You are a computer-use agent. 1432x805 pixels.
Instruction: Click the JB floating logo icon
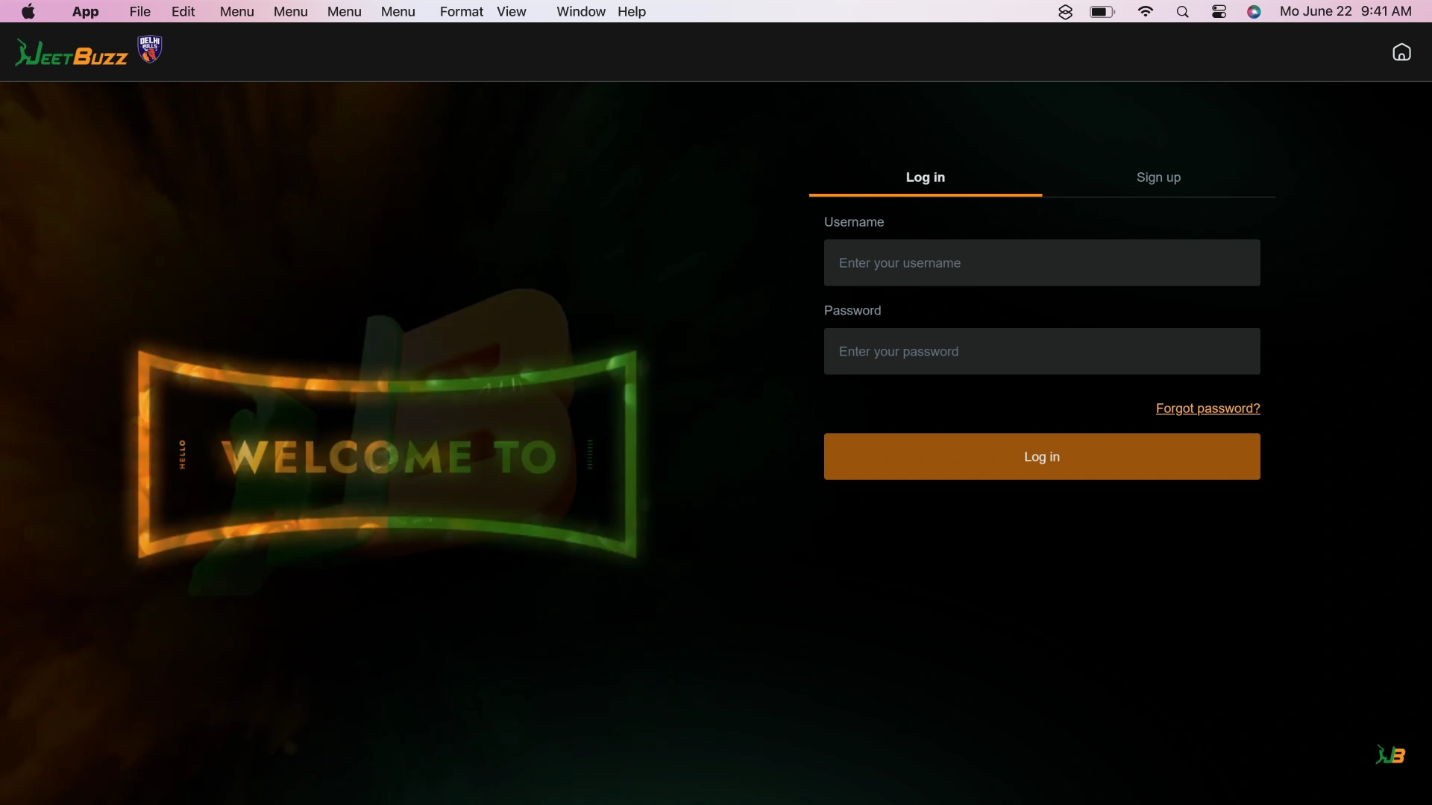pos(1390,755)
